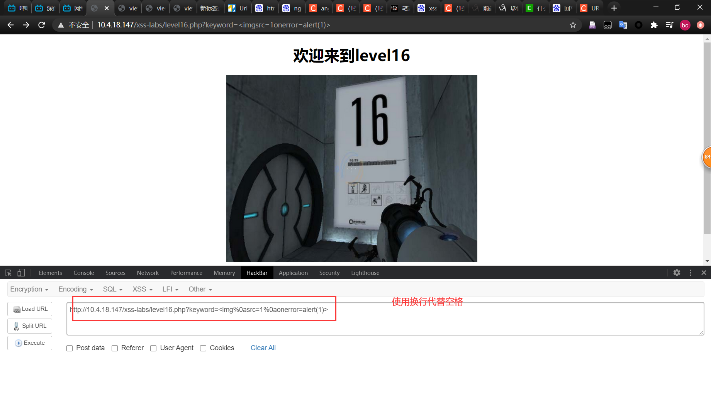
Task: Bookmark this page with star icon
Action: (x=573, y=25)
